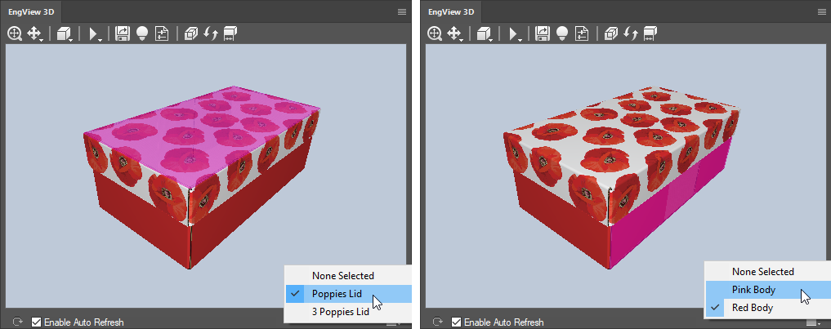Select the Red Body menu entry
This screenshot has height=329, width=831.
[x=752, y=308]
